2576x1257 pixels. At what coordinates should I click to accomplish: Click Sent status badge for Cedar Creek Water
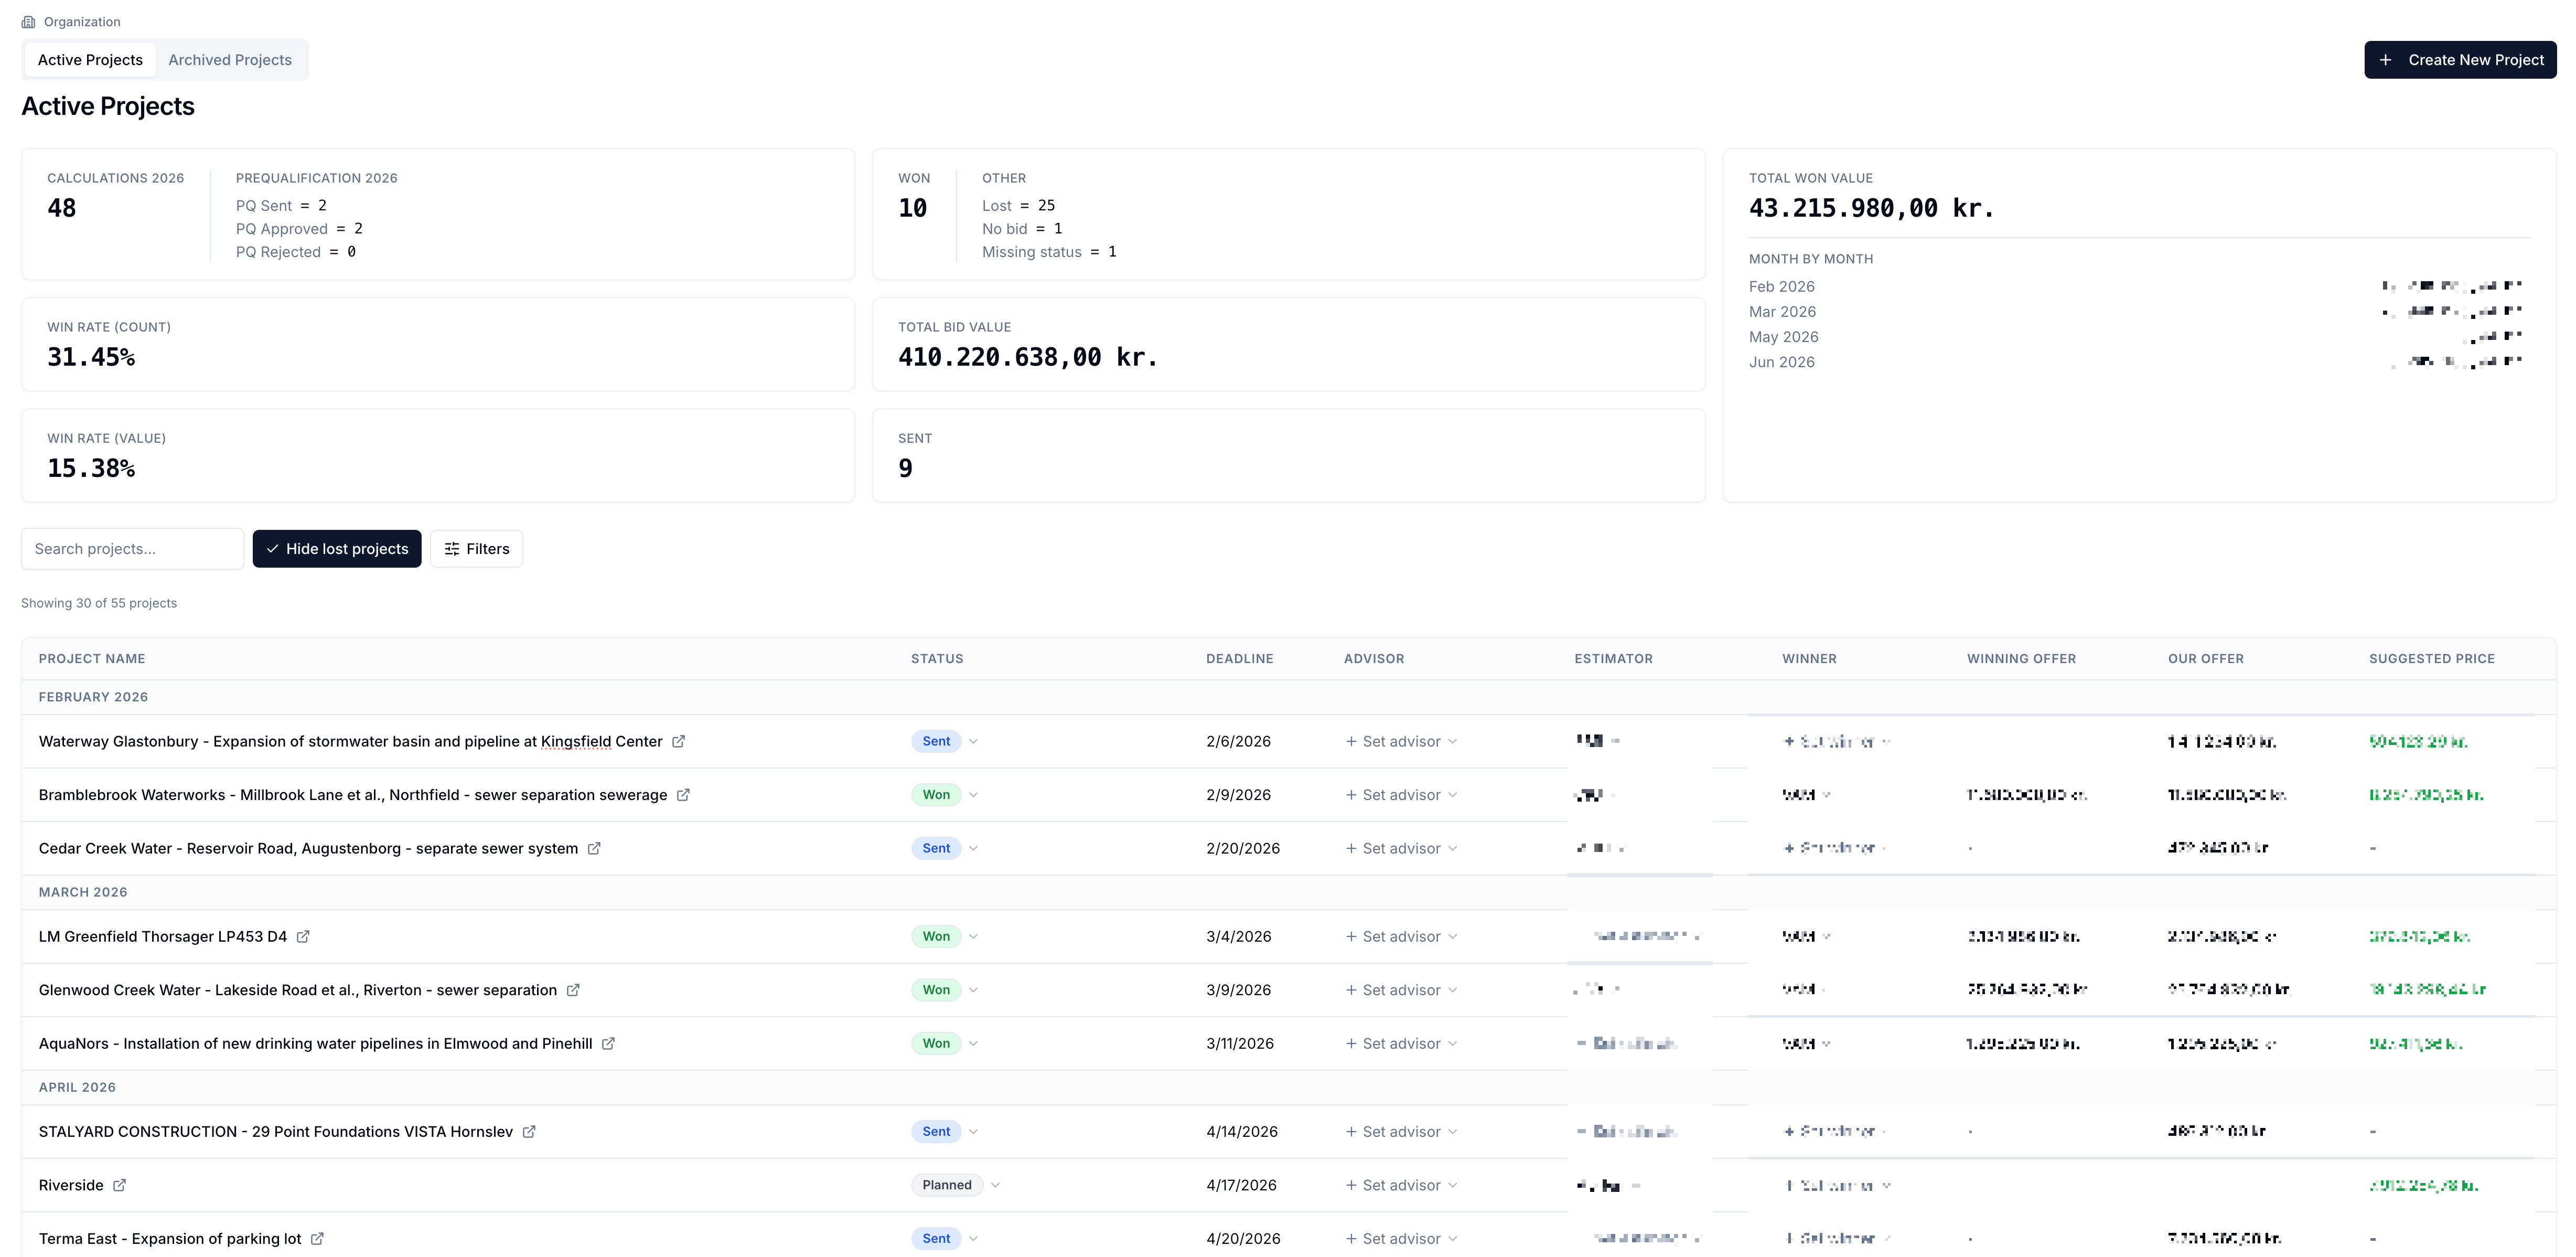tap(936, 848)
